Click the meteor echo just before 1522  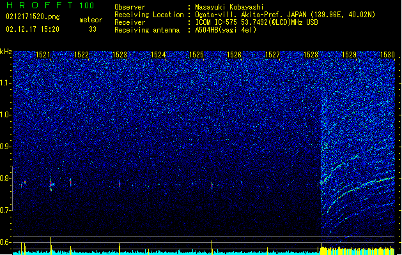[x=71, y=182]
